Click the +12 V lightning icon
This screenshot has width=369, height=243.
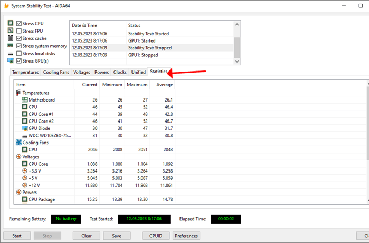click(25, 185)
